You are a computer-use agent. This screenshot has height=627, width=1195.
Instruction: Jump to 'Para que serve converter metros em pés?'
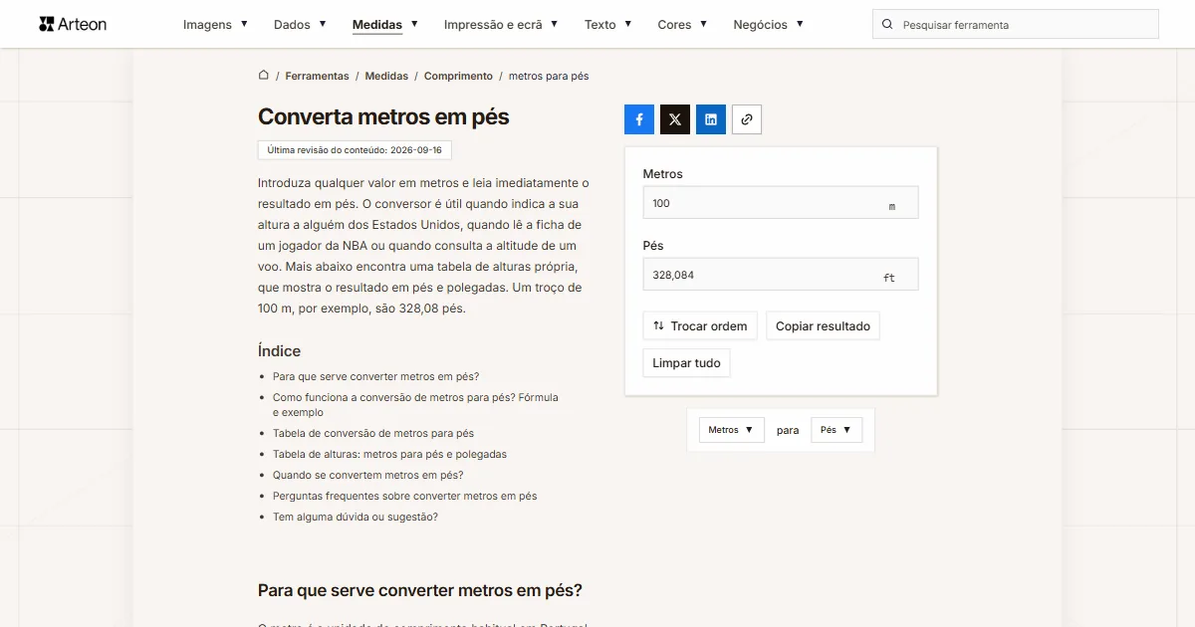pyautogui.click(x=375, y=377)
